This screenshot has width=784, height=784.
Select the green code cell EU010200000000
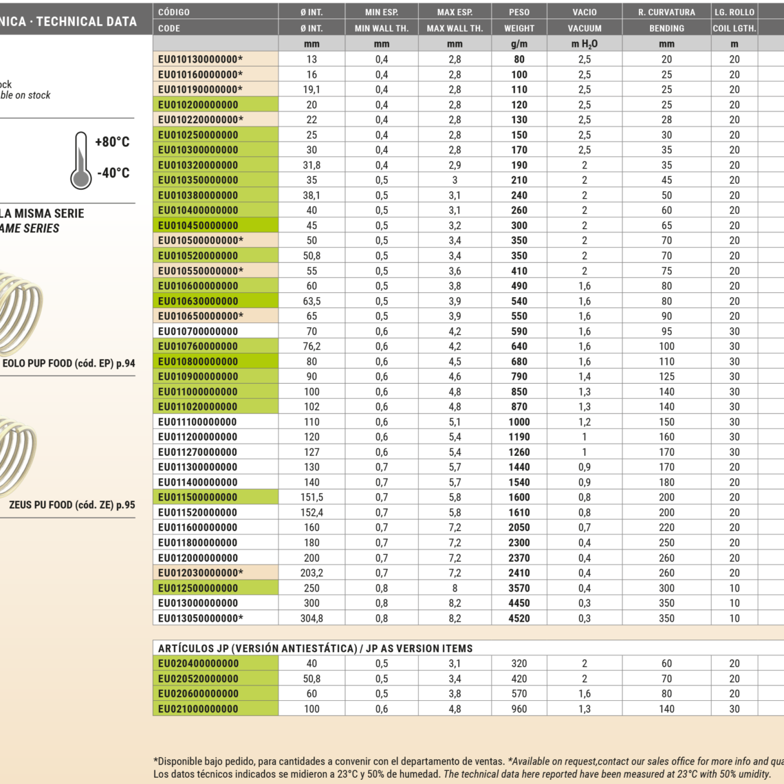(x=198, y=105)
